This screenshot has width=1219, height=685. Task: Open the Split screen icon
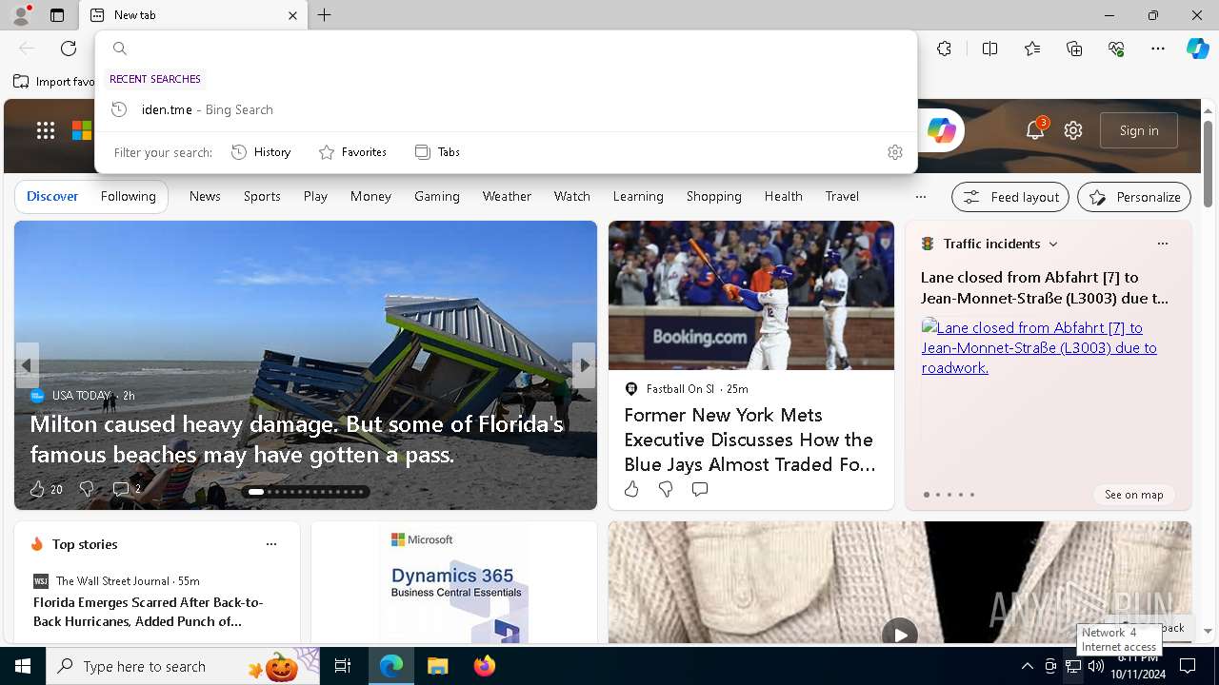pos(989,49)
